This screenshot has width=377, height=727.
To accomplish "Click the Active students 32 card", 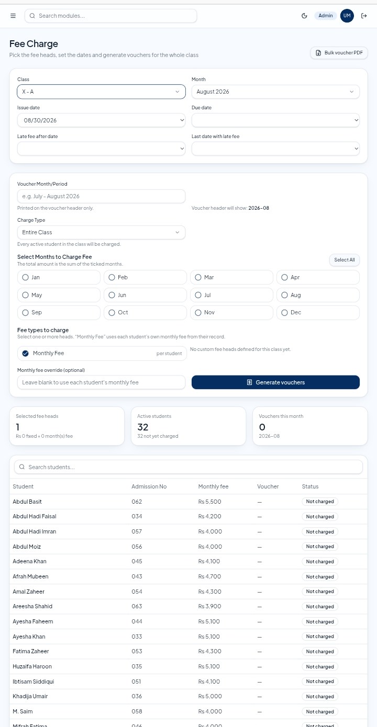I will 188,426.
